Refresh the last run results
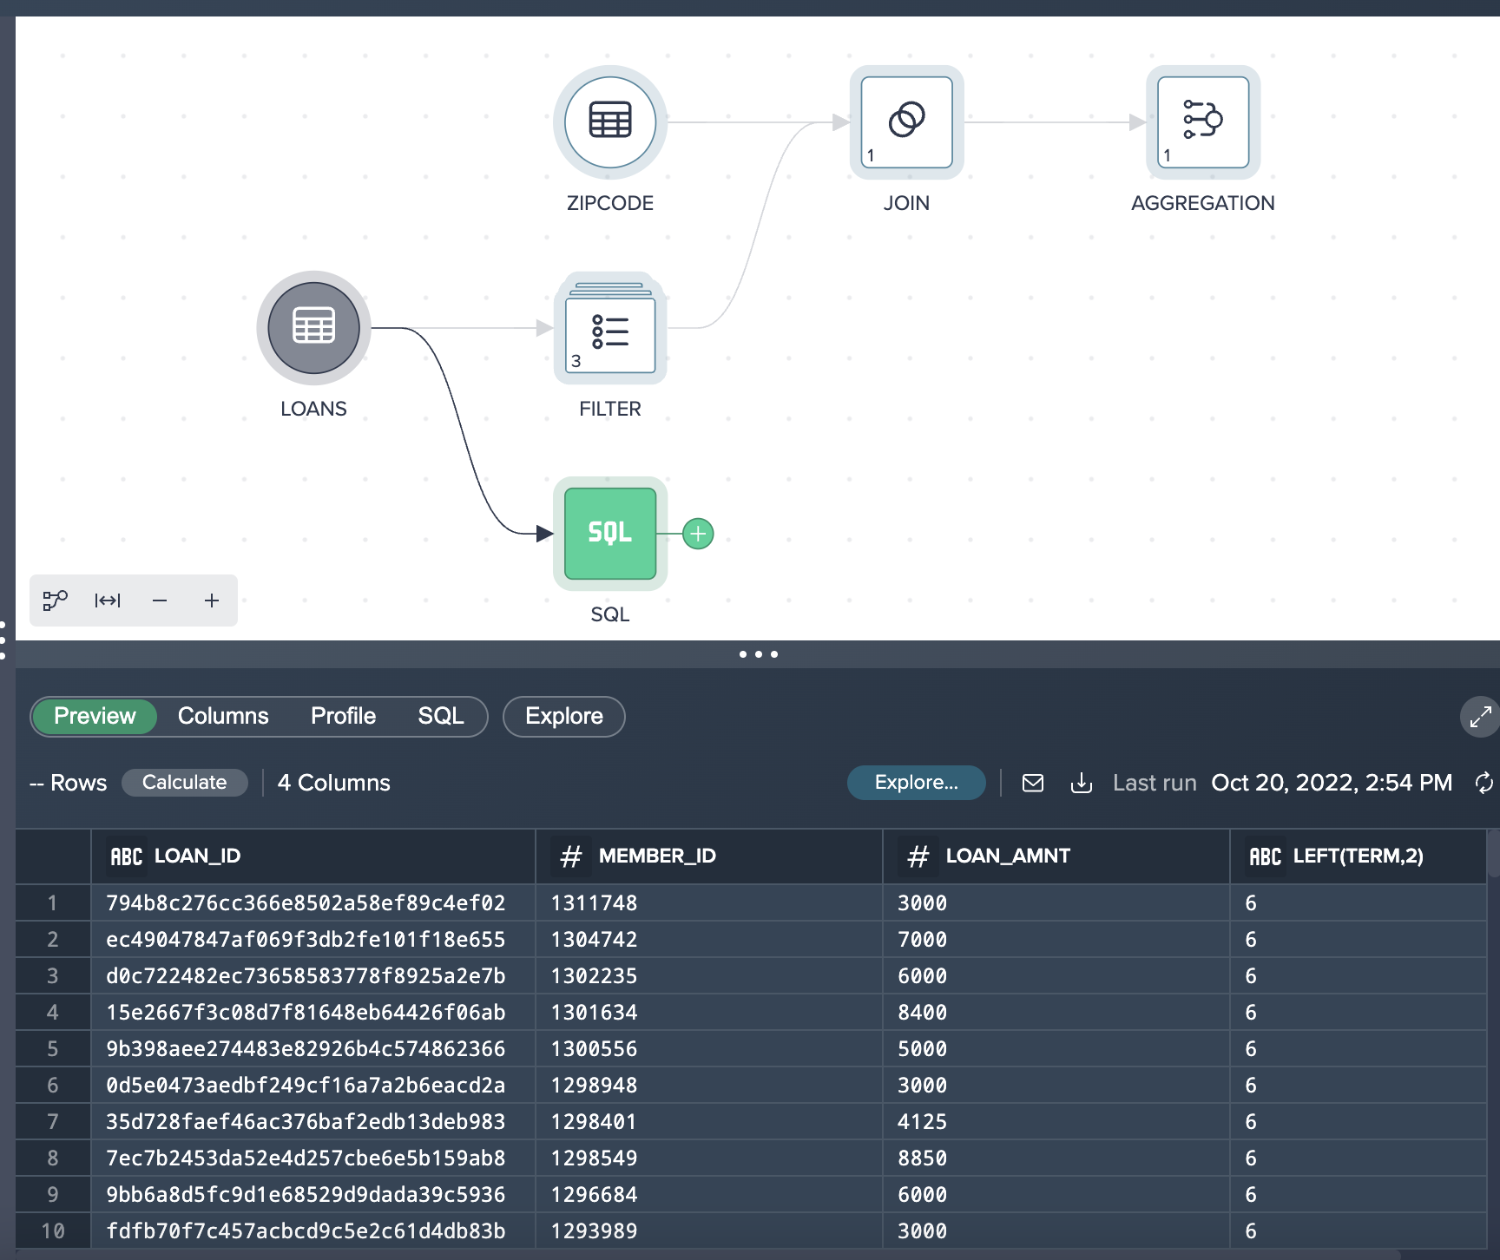1500x1260 pixels. click(x=1484, y=783)
